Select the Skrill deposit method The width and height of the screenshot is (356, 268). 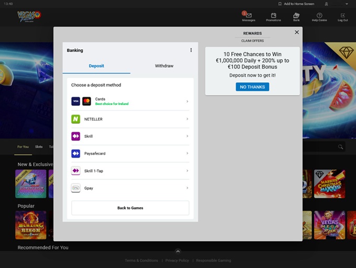click(130, 136)
